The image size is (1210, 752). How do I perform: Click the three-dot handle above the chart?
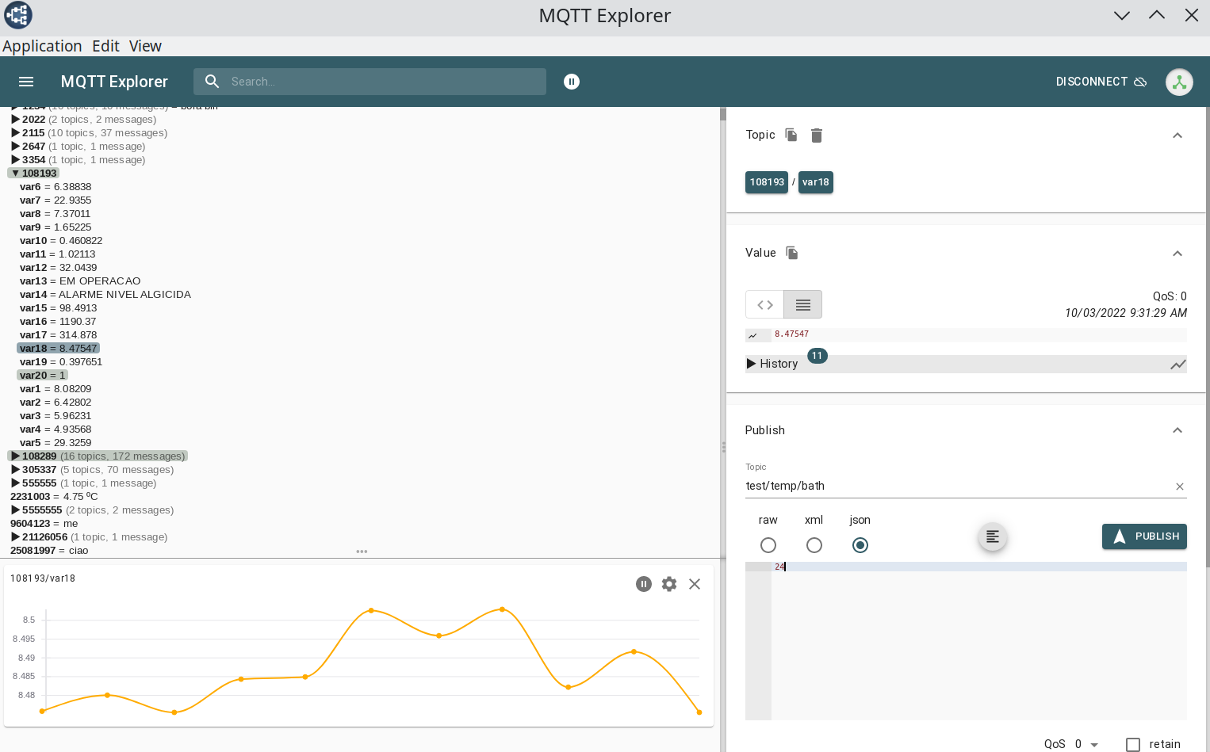point(362,552)
